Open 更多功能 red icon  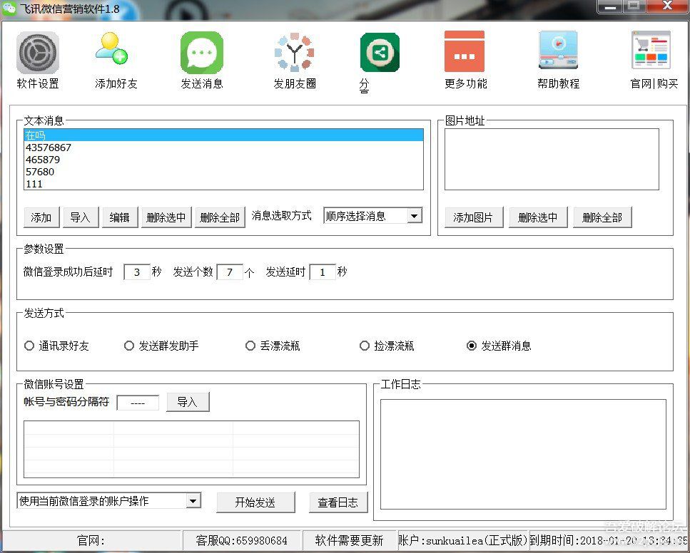pos(465,51)
